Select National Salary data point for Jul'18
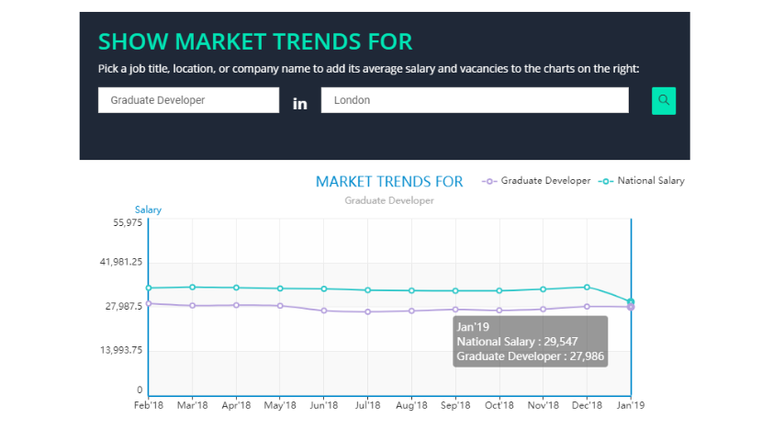 [368, 290]
